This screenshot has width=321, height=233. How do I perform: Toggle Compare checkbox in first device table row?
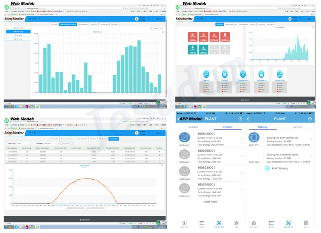(159, 152)
